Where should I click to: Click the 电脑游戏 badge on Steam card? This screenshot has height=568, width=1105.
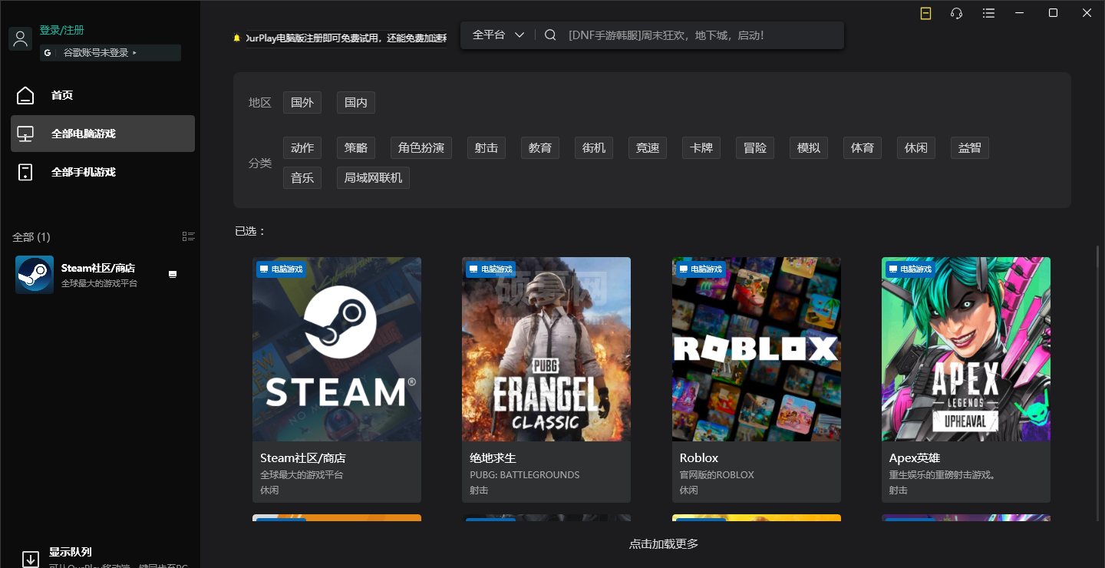click(281, 269)
